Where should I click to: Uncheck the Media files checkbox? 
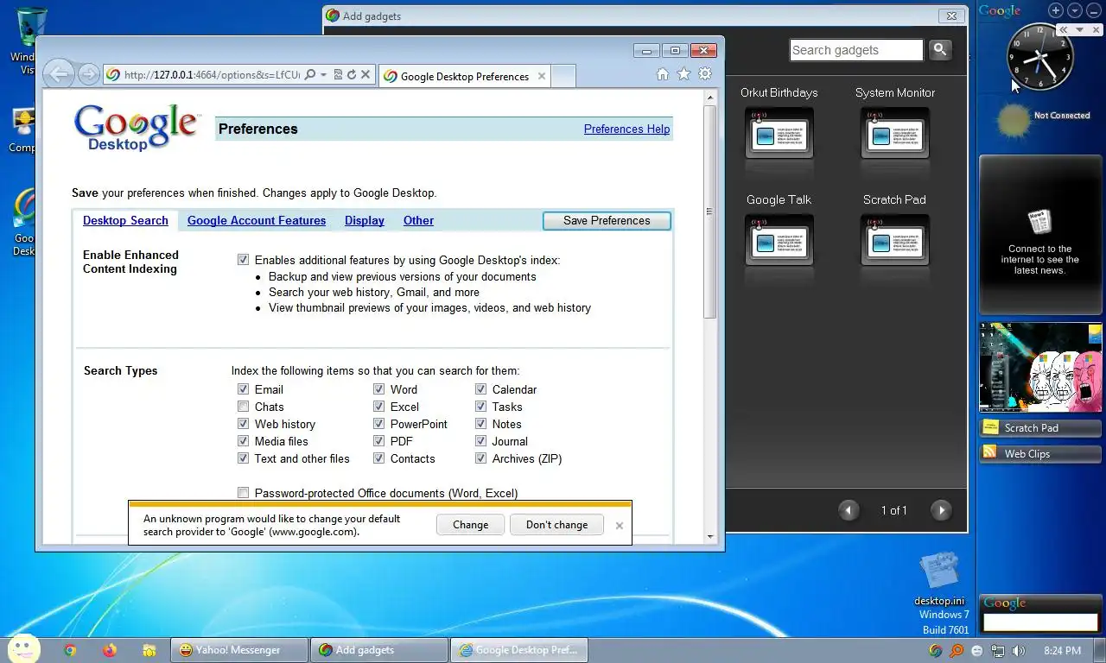click(x=243, y=441)
